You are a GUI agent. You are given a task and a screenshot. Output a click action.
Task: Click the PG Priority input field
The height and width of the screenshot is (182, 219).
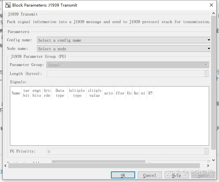coord(126,151)
